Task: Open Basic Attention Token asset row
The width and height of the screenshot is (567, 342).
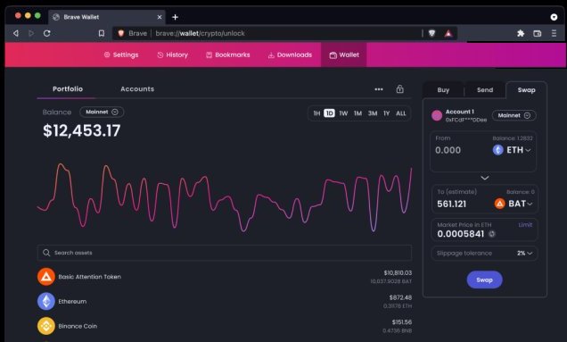Action: [x=224, y=277]
